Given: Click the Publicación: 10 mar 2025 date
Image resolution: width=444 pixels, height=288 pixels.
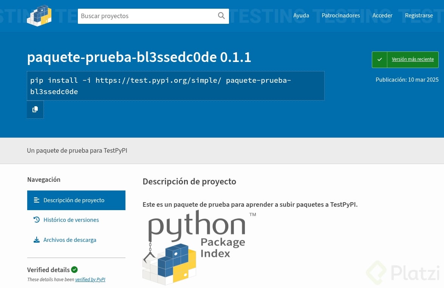Looking at the screenshot, I should click(407, 80).
